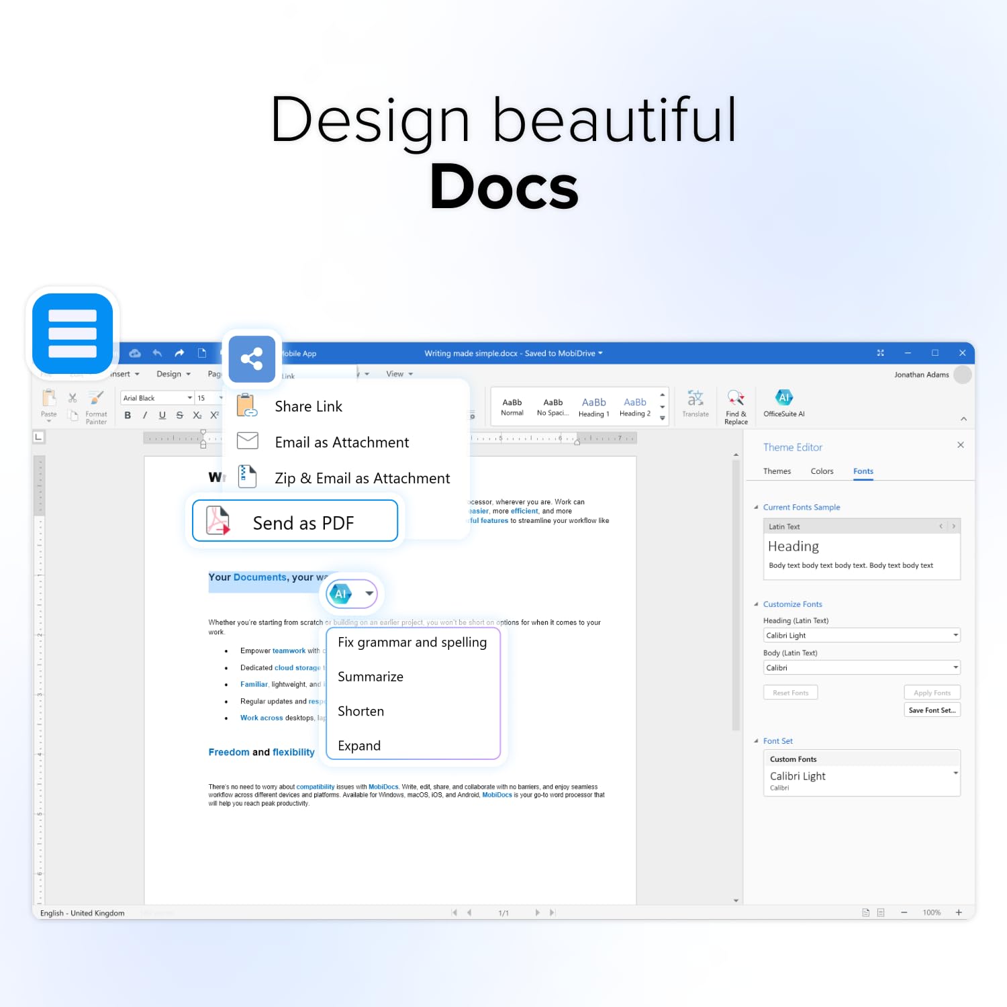Open the Arial Black font dropdown
The image size is (1007, 1007).
[190, 398]
